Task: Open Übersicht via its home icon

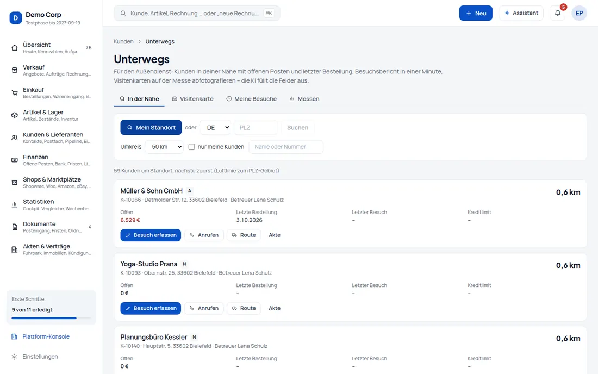Action: pos(15,48)
